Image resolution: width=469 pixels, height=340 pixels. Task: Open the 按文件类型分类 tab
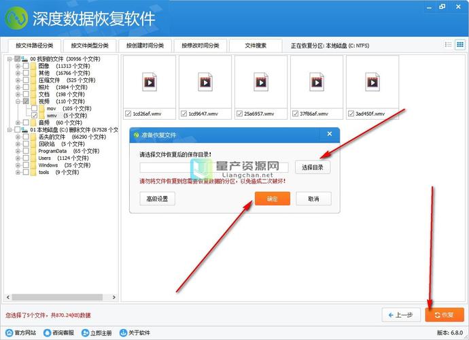pos(90,46)
